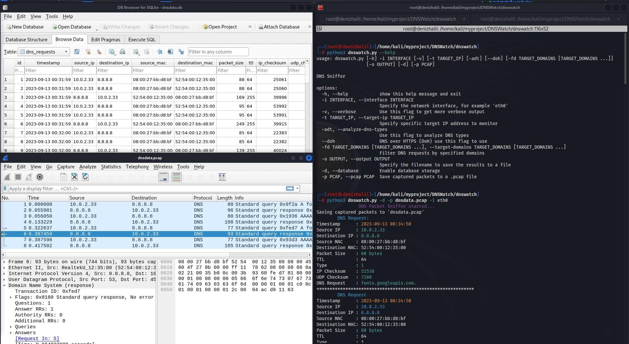
Task: Switch to the Edit Pragmas tab
Action: pyautogui.click(x=106, y=39)
